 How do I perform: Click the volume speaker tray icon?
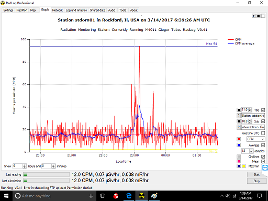pyautogui.click(x=228, y=196)
